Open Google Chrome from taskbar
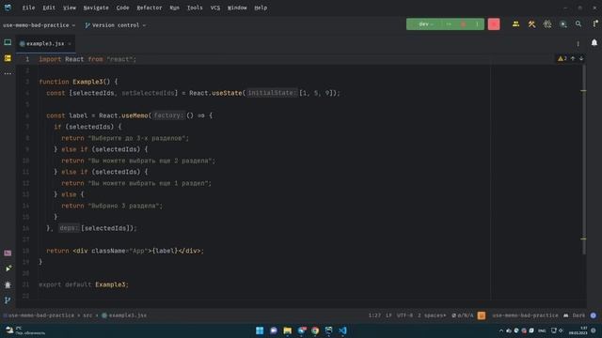Image resolution: width=602 pixels, height=338 pixels. (315, 330)
